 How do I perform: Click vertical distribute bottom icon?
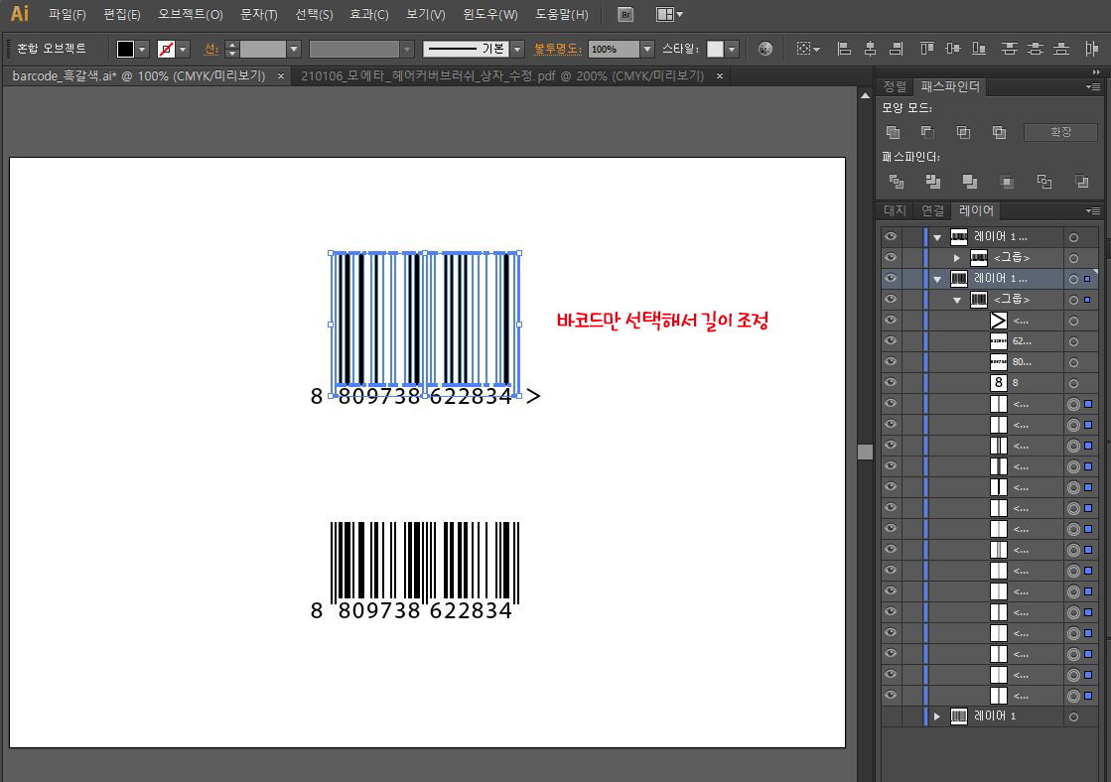[x=1061, y=49]
